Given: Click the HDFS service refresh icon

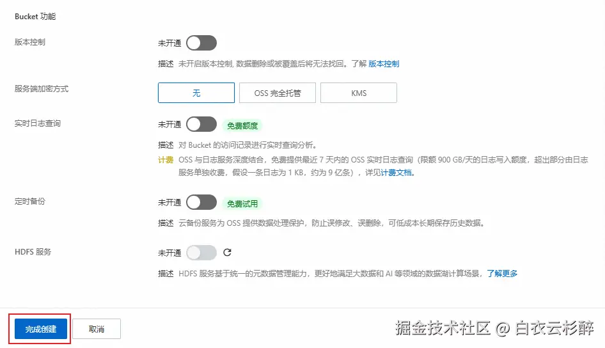Looking at the screenshot, I should [x=227, y=252].
